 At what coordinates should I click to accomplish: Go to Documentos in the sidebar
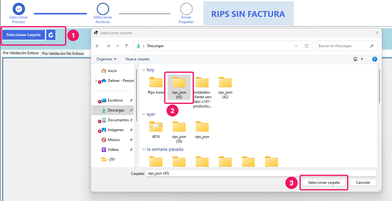(118, 120)
